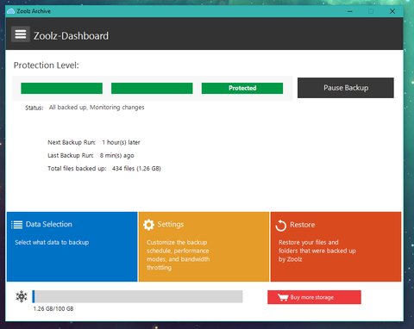The image size is (414, 329).
Task: Close the Zoolz Archive window
Action: tap(392, 11)
